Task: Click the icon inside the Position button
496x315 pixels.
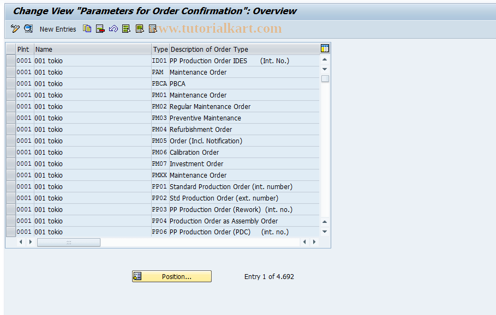Action: 138,276
